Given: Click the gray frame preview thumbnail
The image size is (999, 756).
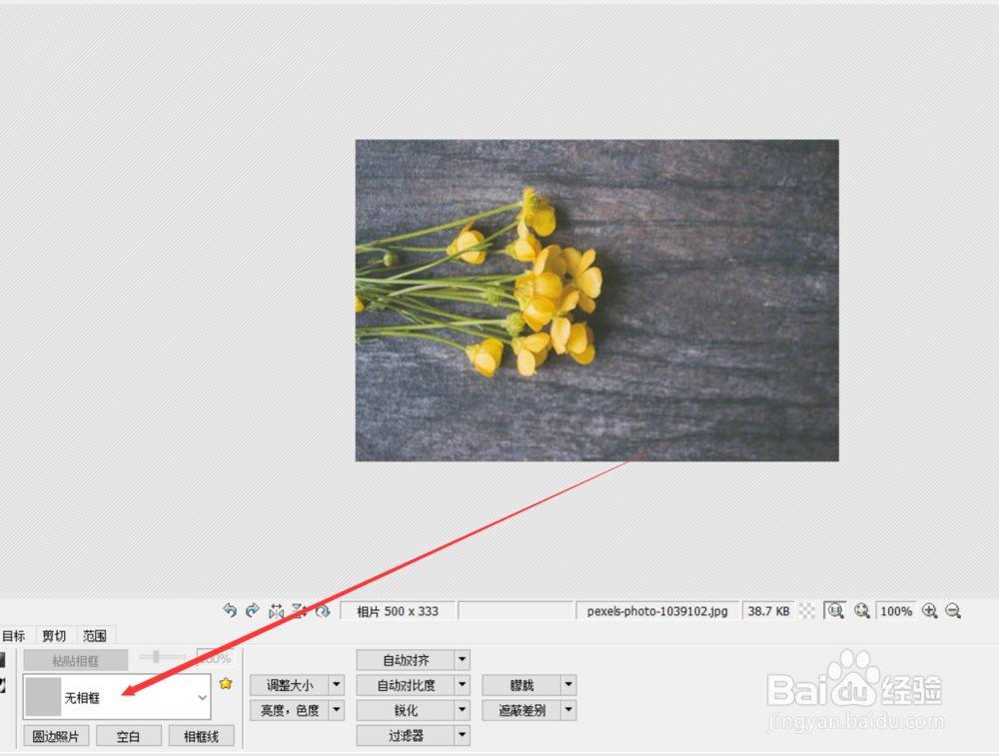Looking at the screenshot, I should 43,696.
